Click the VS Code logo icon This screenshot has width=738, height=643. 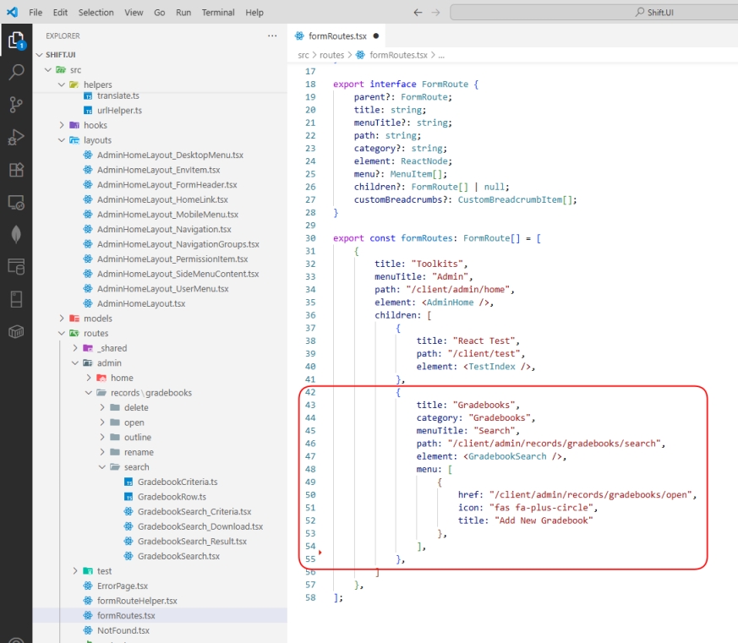(x=12, y=12)
